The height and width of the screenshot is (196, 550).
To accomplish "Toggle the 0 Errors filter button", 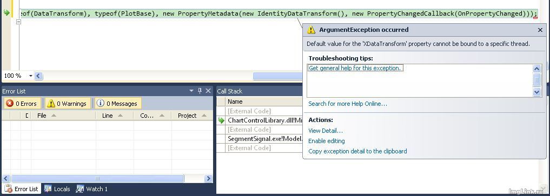I will [x=22, y=104].
